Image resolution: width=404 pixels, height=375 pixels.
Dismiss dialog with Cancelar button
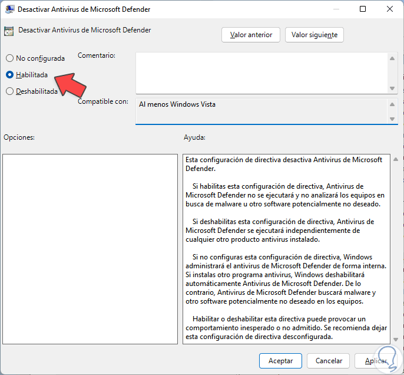(329, 361)
